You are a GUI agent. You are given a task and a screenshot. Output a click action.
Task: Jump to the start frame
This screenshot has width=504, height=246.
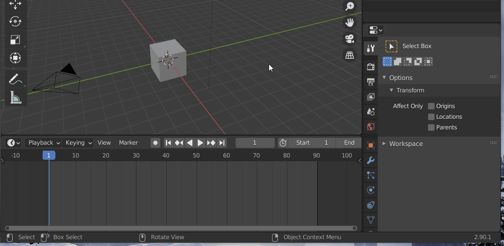tap(168, 143)
